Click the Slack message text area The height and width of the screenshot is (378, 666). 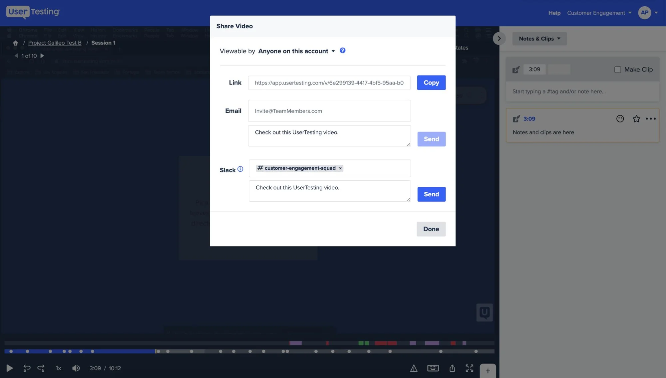pyautogui.click(x=330, y=191)
